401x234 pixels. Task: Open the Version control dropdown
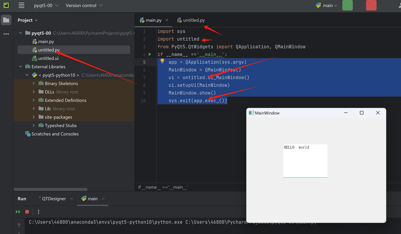tap(84, 6)
